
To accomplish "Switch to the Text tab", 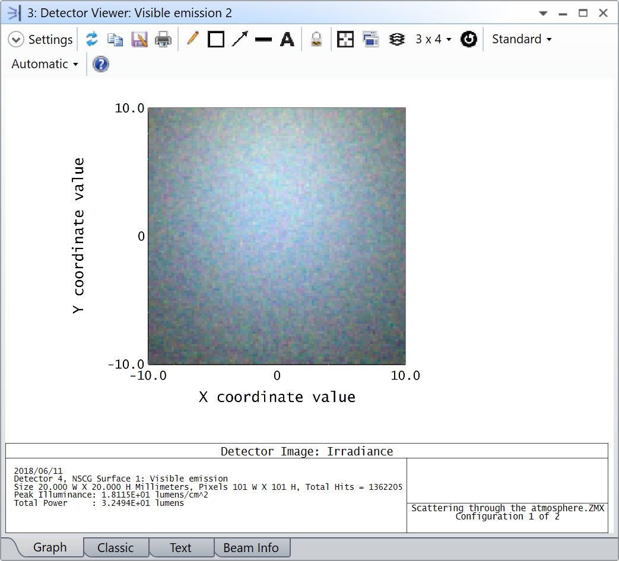I will click(180, 547).
